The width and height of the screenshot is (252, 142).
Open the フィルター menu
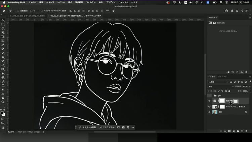point(90,2)
